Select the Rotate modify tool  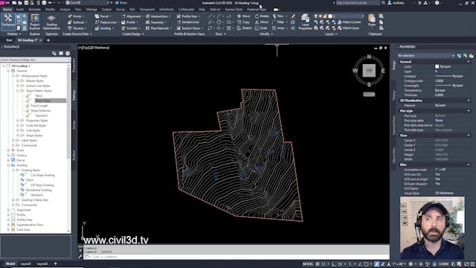point(262,16)
